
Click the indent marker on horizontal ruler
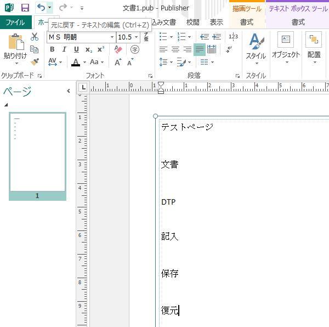(161, 88)
